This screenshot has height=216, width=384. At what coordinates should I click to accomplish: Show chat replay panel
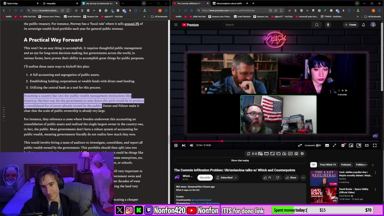(240, 160)
